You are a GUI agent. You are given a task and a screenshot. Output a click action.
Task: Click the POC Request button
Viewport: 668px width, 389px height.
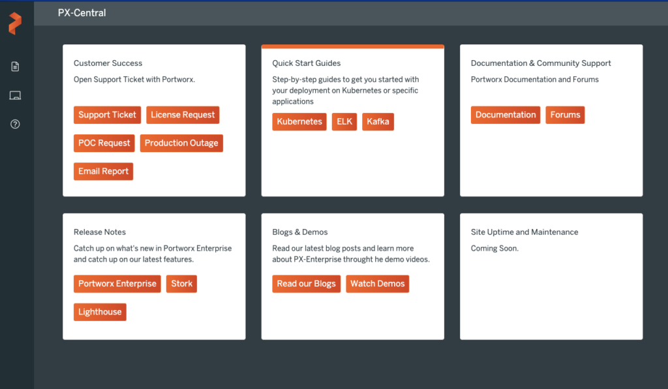pyautogui.click(x=104, y=143)
